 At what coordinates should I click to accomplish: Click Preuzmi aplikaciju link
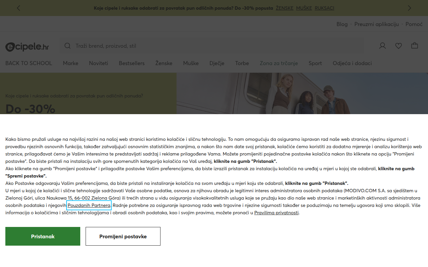[x=377, y=24]
